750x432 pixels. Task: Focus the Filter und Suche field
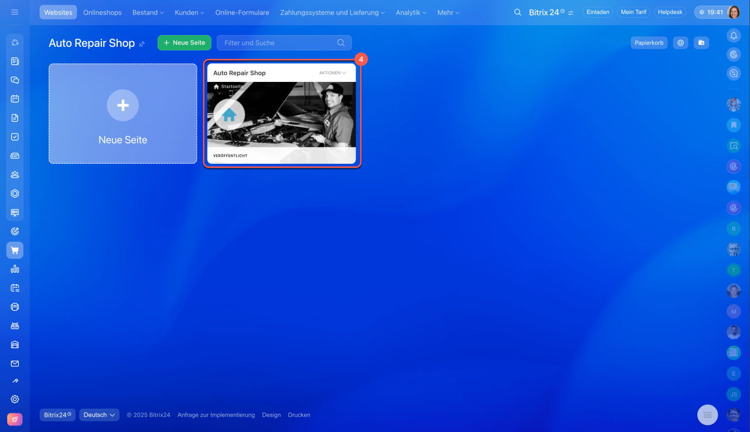coord(284,43)
